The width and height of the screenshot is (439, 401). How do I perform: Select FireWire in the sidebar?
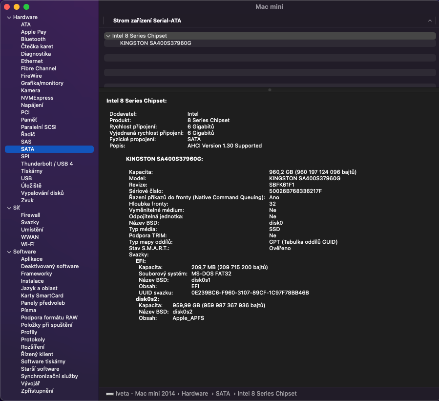[x=31, y=76]
